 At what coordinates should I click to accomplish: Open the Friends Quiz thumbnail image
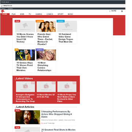pyautogui.click(x=46, y=26)
